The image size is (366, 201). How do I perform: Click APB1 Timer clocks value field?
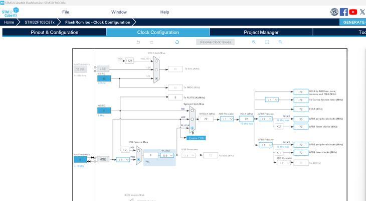pos(301,127)
